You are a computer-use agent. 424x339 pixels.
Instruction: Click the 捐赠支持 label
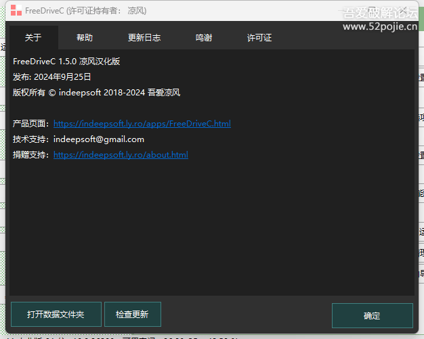coord(30,155)
